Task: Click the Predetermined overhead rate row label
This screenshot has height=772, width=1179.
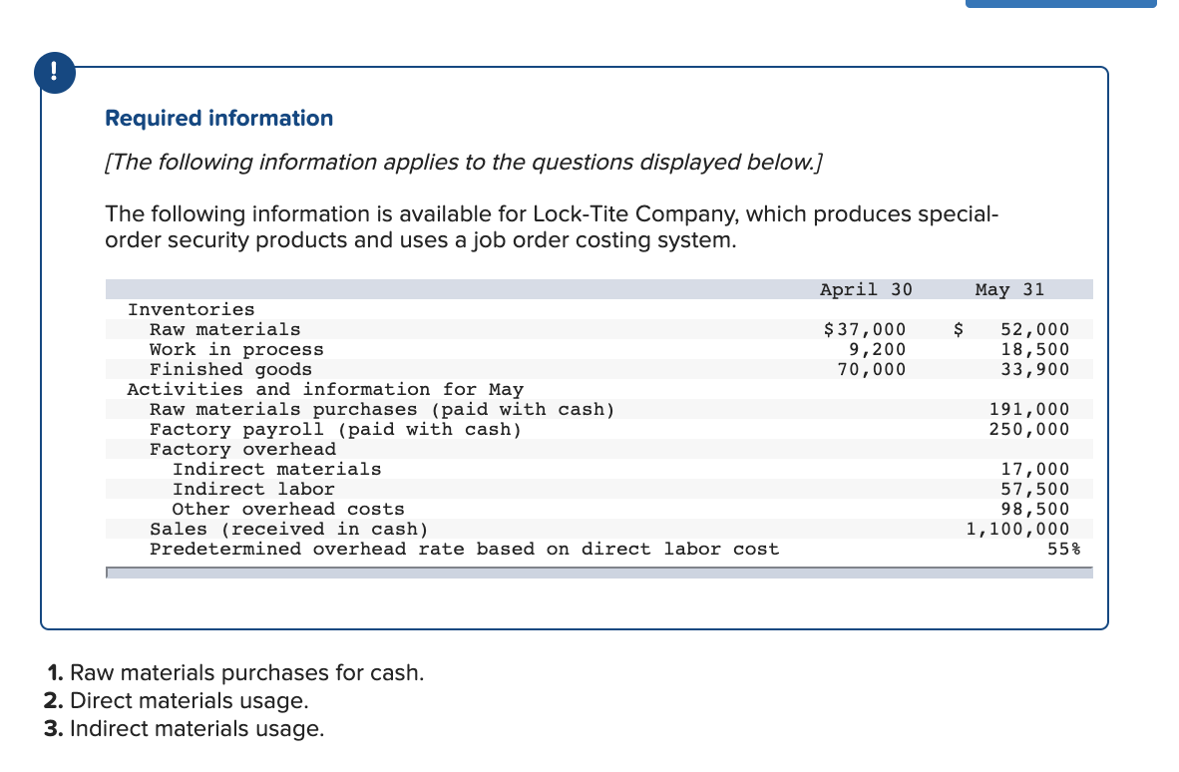Action: click(x=464, y=550)
